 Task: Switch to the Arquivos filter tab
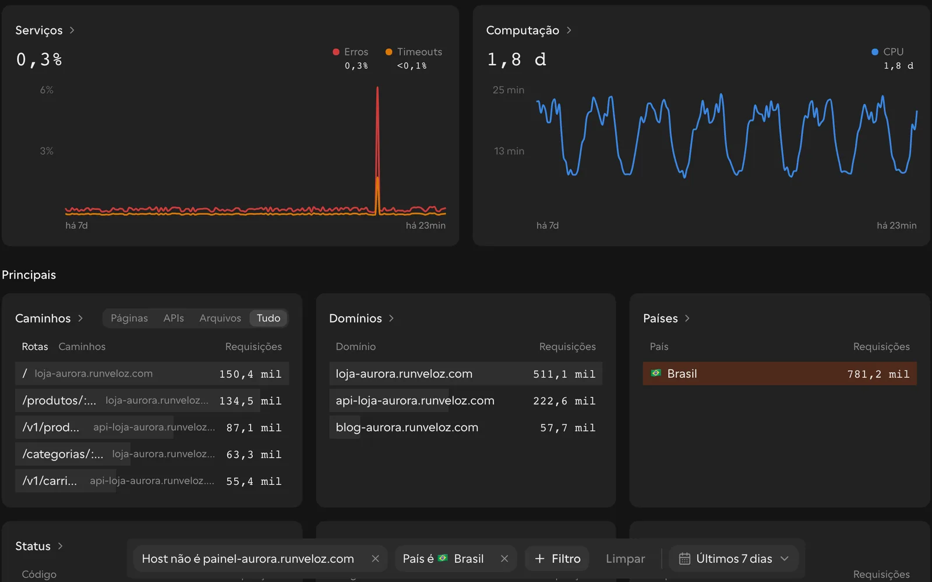(x=220, y=318)
